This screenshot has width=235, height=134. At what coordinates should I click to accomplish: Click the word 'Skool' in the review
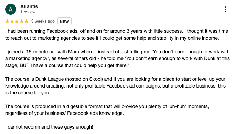tap(96, 79)
